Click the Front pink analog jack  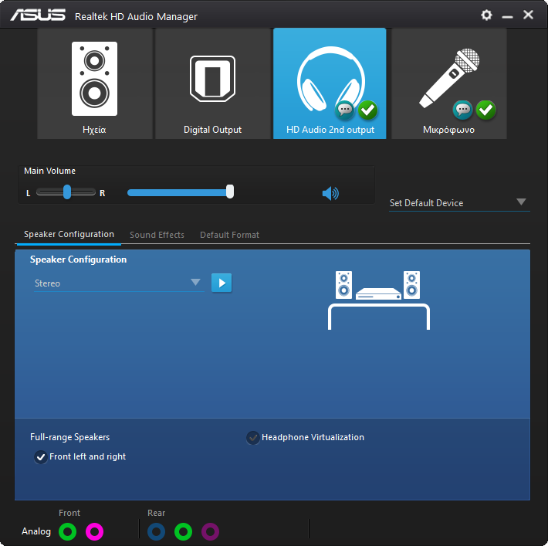94,531
